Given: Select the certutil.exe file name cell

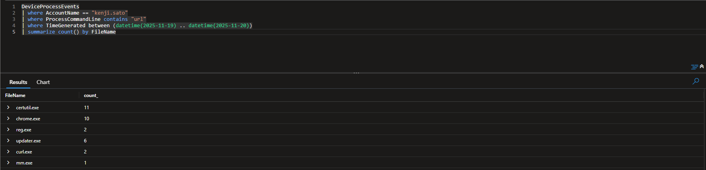Looking at the screenshot, I should click(x=28, y=108).
